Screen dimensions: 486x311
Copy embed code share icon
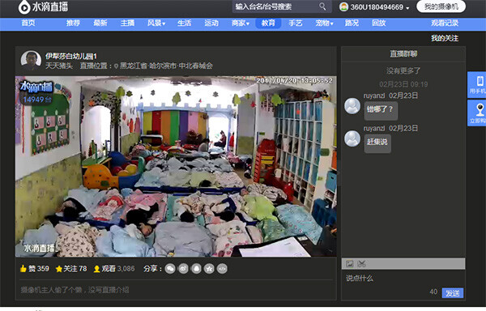click(222, 269)
